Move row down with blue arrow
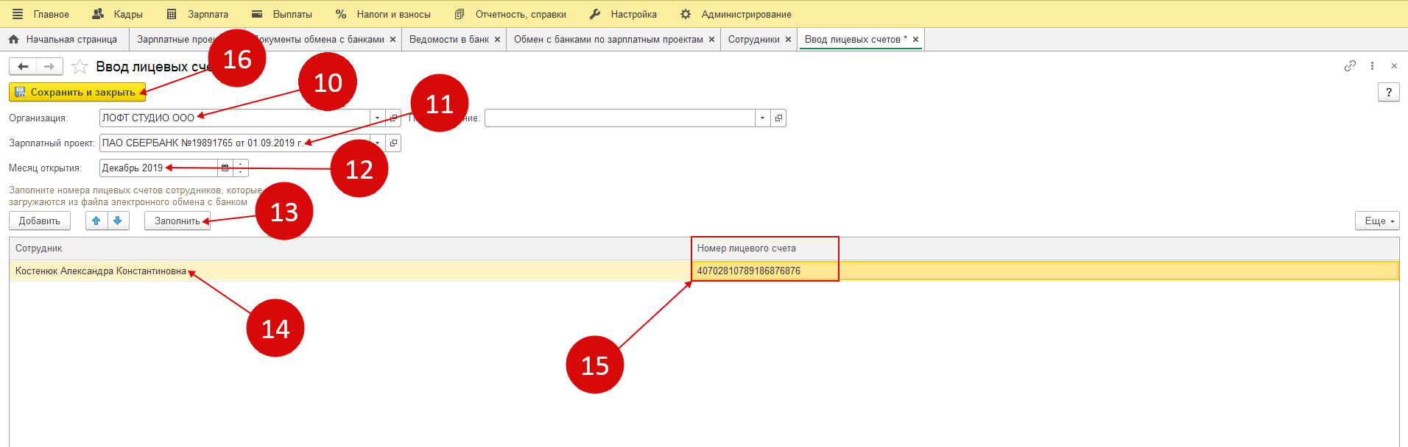Image resolution: width=1408 pixels, height=447 pixels. coord(118,221)
